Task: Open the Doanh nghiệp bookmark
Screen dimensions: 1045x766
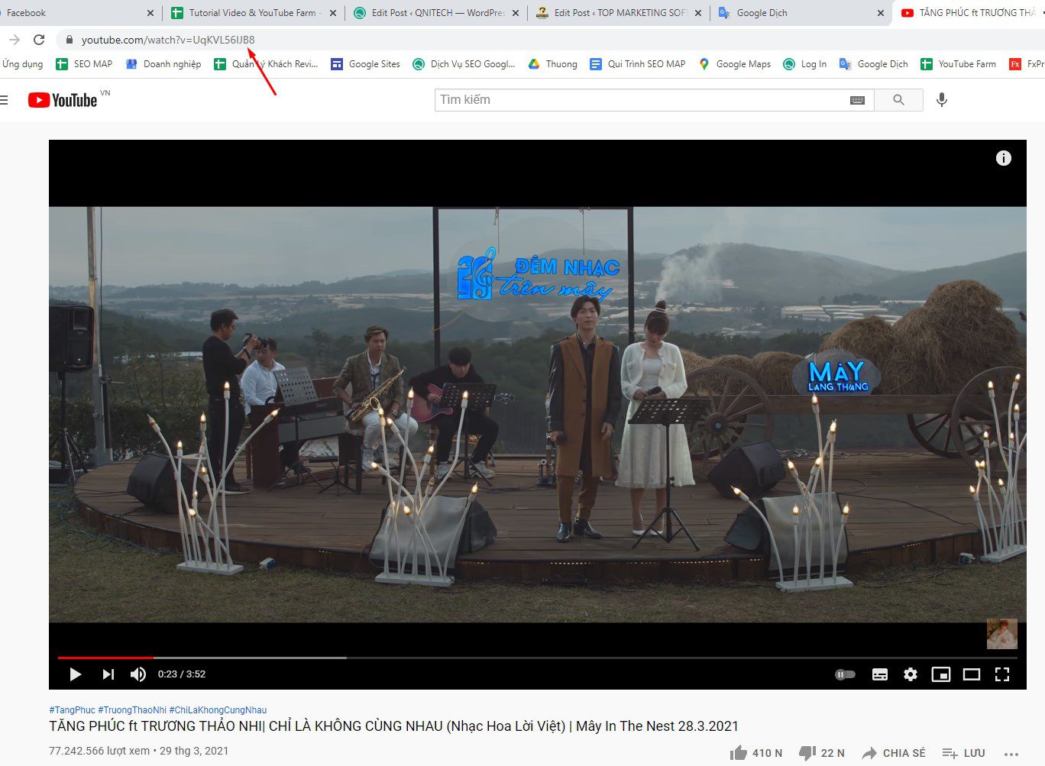Action: [163, 64]
